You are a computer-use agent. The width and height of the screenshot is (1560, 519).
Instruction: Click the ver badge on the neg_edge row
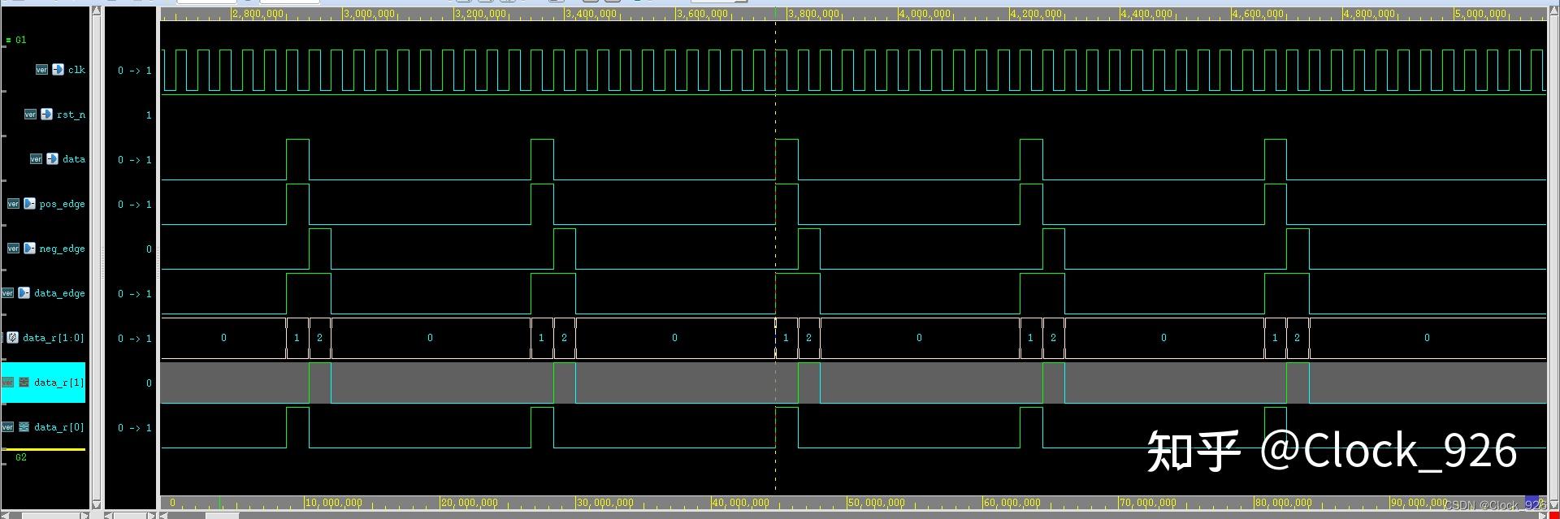[13, 249]
